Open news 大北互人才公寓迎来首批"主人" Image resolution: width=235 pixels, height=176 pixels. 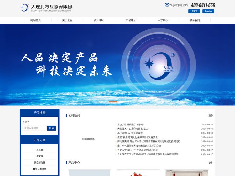(133, 129)
